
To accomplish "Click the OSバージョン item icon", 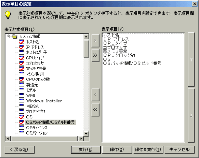I will tap(22, 133).
